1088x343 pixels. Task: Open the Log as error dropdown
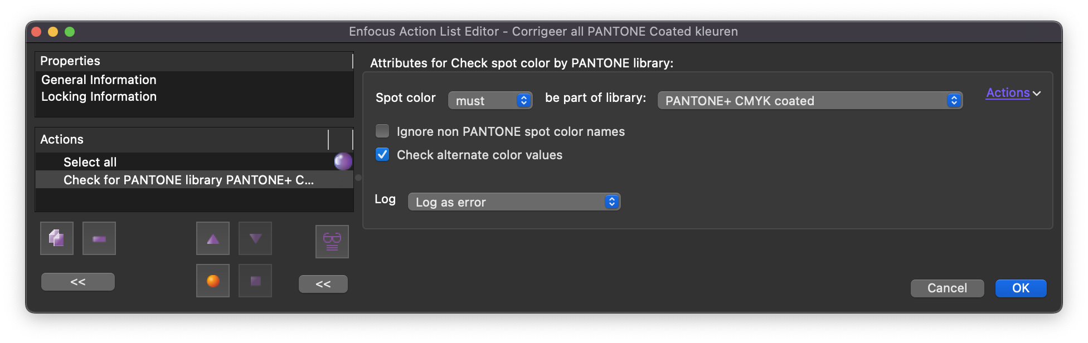[514, 202]
